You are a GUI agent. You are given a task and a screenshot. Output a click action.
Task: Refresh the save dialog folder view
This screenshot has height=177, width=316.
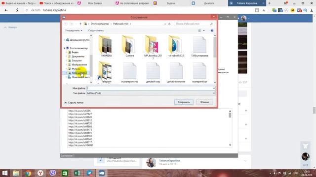[169, 24]
